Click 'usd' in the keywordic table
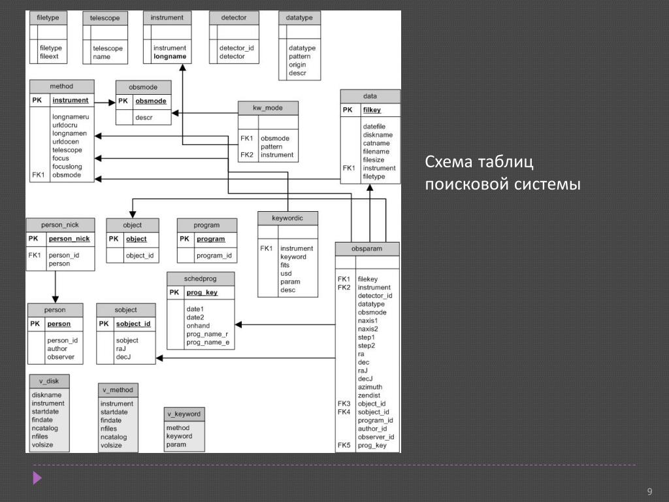 [x=286, y=274]
